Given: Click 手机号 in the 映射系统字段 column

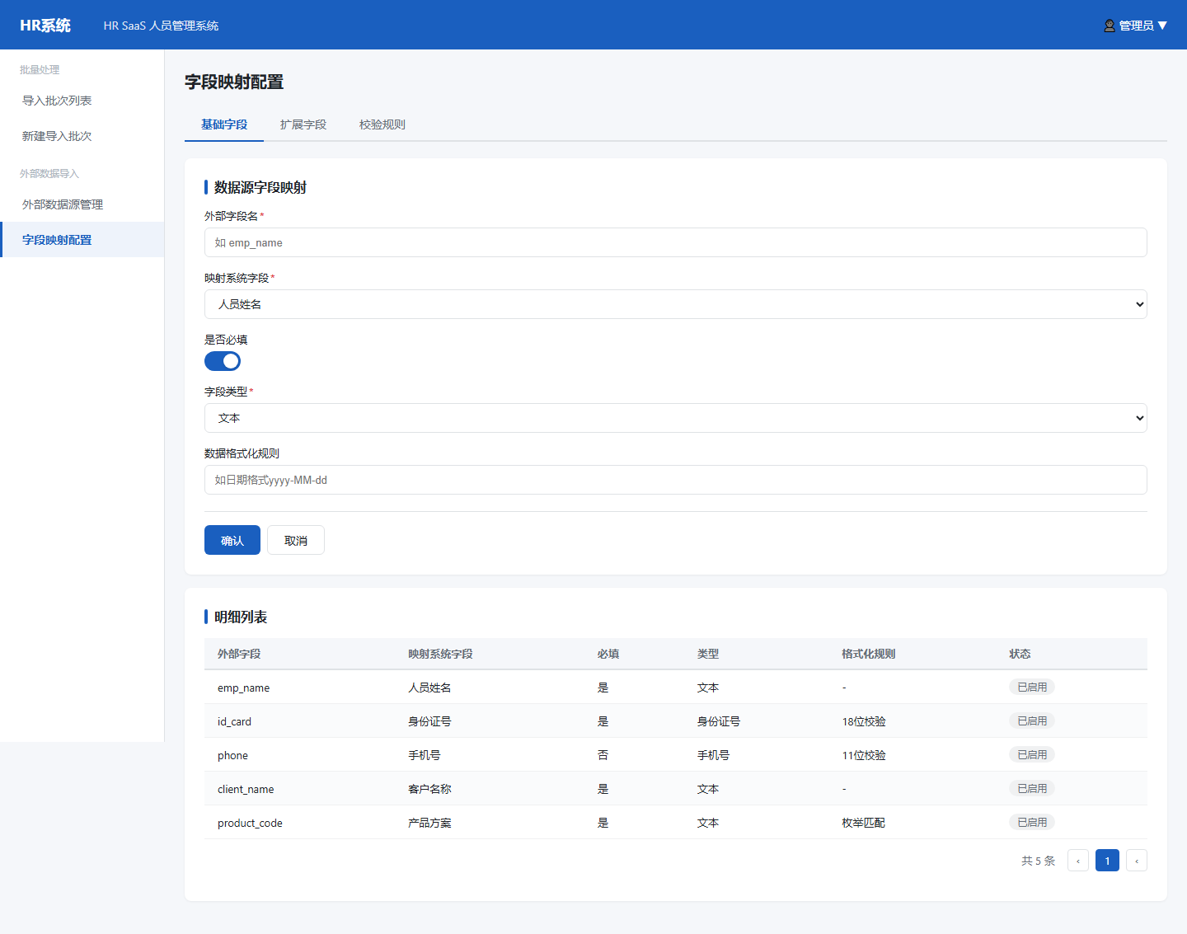Looking at the screenshot, I should [425, 755].
